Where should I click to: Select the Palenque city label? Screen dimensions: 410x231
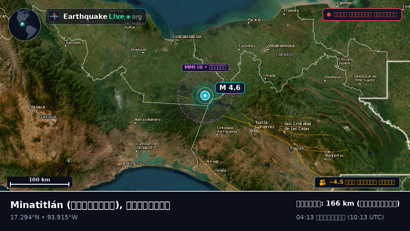pos(333,77)
